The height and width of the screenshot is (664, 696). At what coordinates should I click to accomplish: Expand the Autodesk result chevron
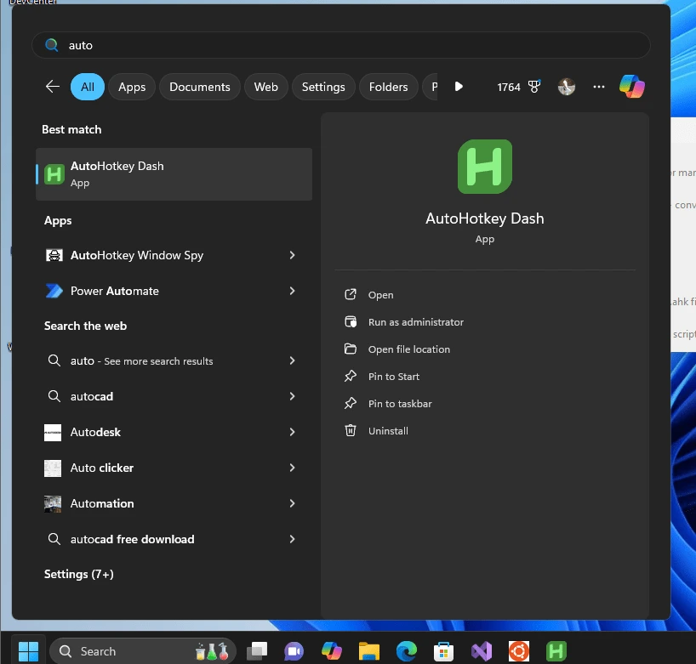click(292, 432)
